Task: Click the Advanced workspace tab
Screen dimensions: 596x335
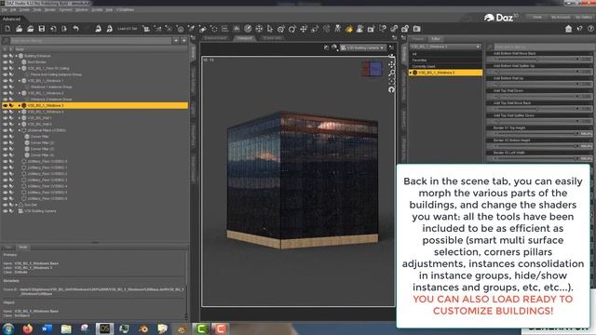Action: 11,19
